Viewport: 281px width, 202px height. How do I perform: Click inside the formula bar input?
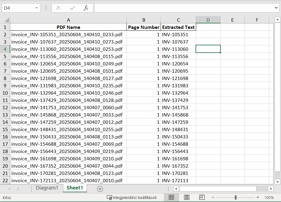(182, 8)
